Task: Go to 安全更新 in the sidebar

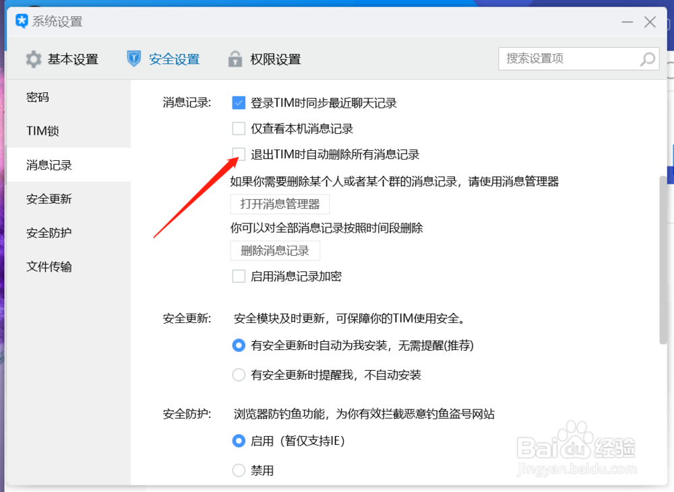Action: [x=69, y=199]
